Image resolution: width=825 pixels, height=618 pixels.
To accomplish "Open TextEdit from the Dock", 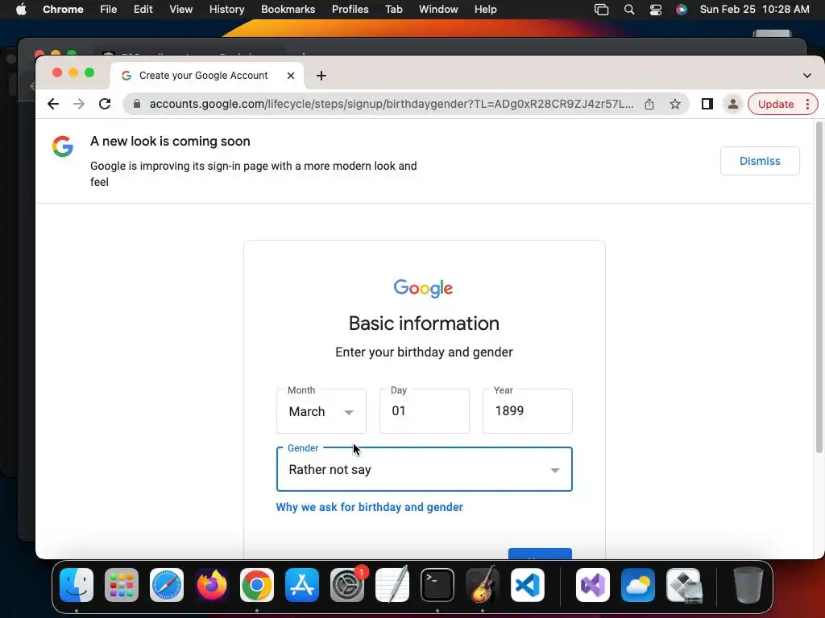I will pyautogui.click(x=392, y=585).
